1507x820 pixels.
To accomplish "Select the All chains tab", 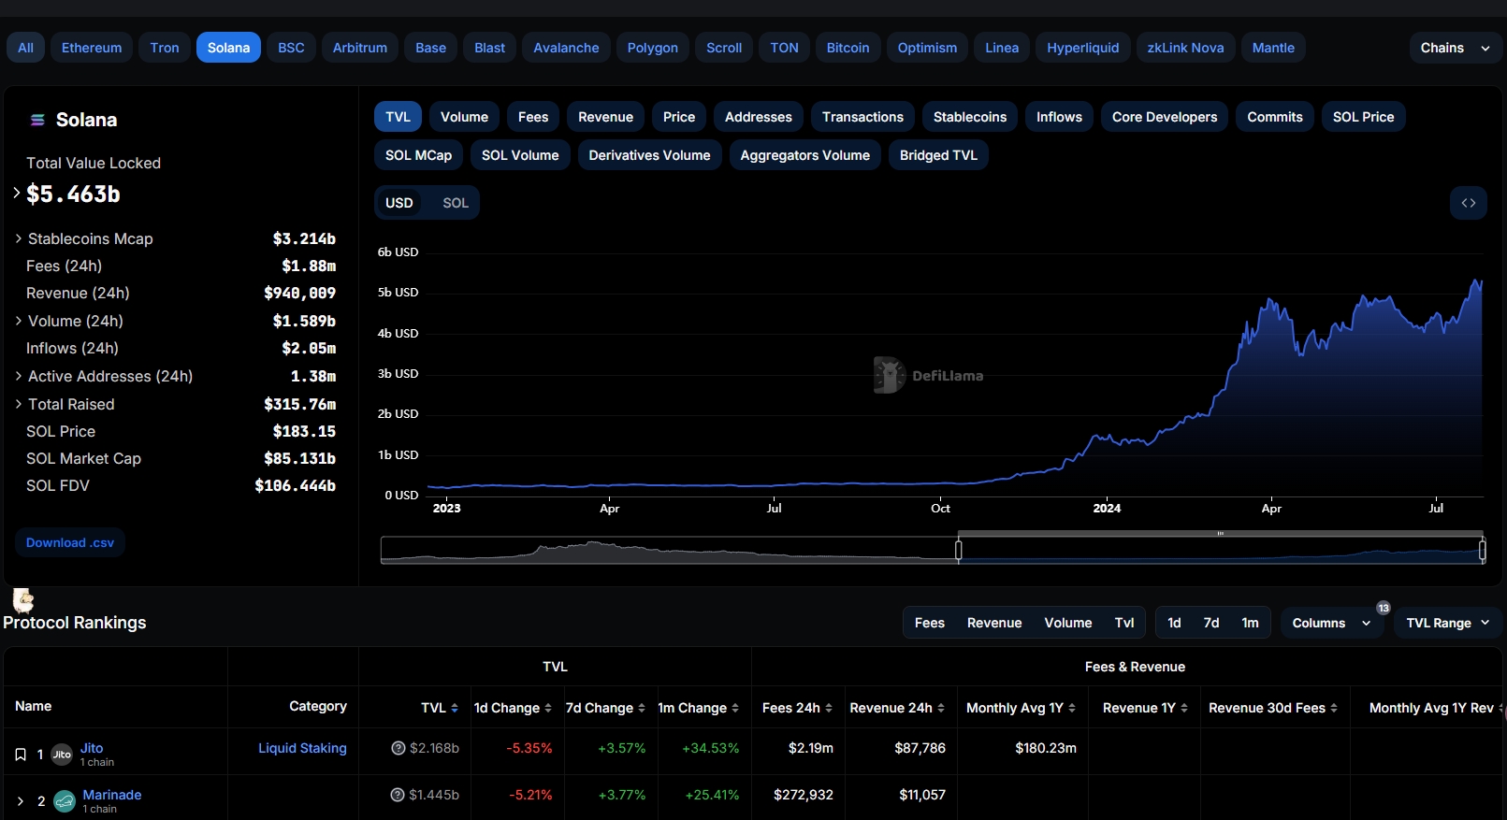I will tap(25, 48).
